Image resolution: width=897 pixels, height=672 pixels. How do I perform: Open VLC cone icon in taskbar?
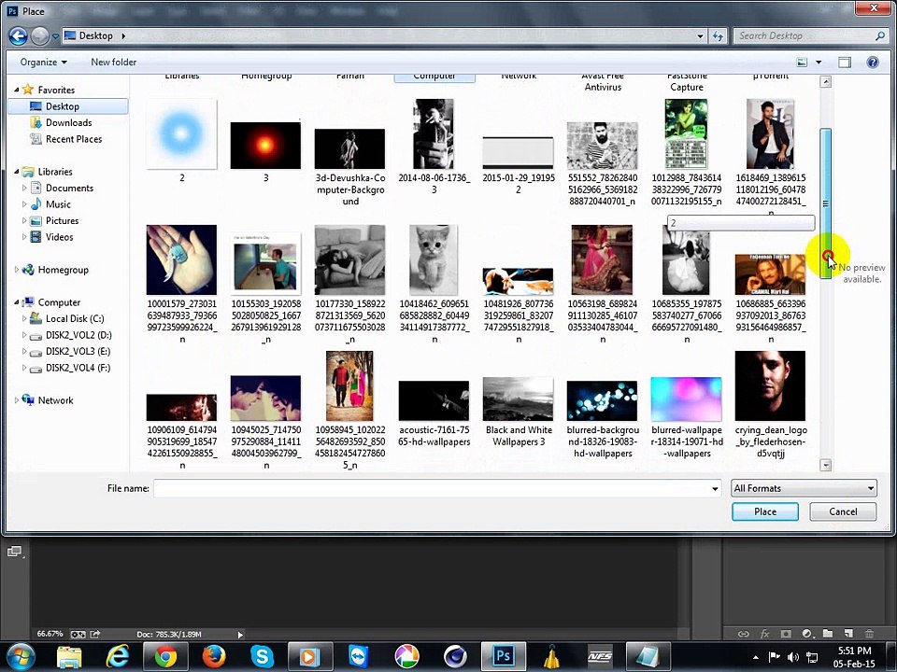[x=552, y=657]
